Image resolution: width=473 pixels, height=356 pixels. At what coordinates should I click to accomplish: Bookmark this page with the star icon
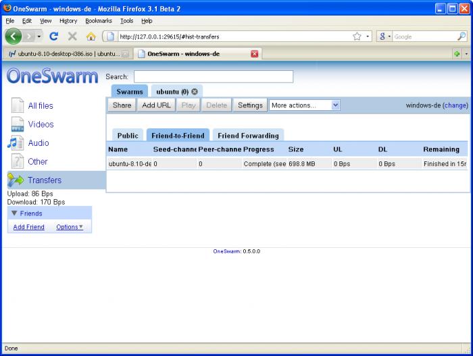click(357, 36)
